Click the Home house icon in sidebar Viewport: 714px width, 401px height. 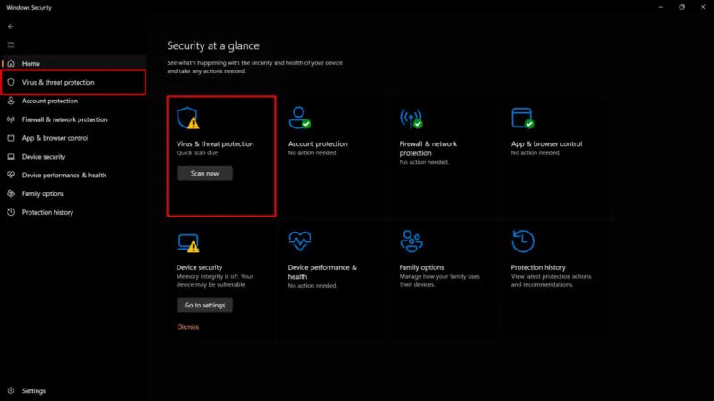click(x=12, y=63)
